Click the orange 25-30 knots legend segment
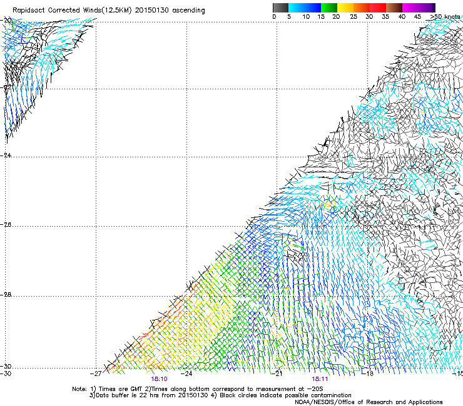The image size is (463, 406). (362, 7)
